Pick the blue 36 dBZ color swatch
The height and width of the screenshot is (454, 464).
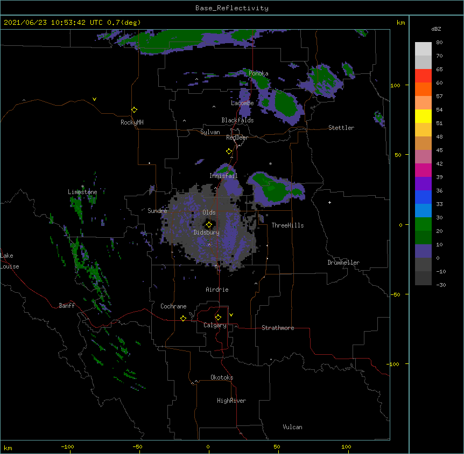(x=423, y=197)
